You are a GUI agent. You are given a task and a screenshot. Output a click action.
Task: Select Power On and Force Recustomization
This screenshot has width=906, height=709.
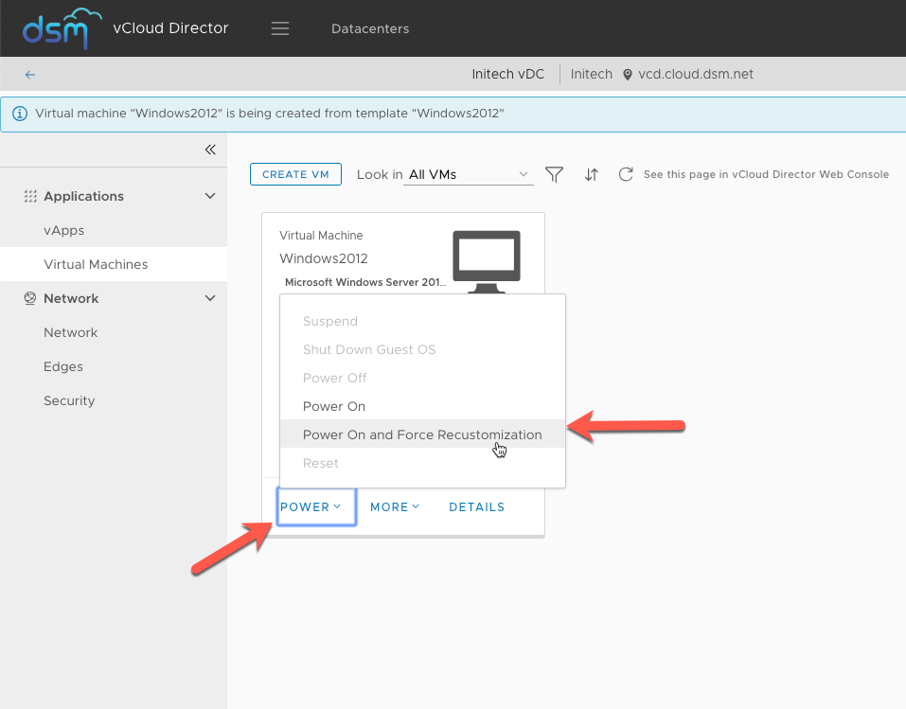[422, 434]
